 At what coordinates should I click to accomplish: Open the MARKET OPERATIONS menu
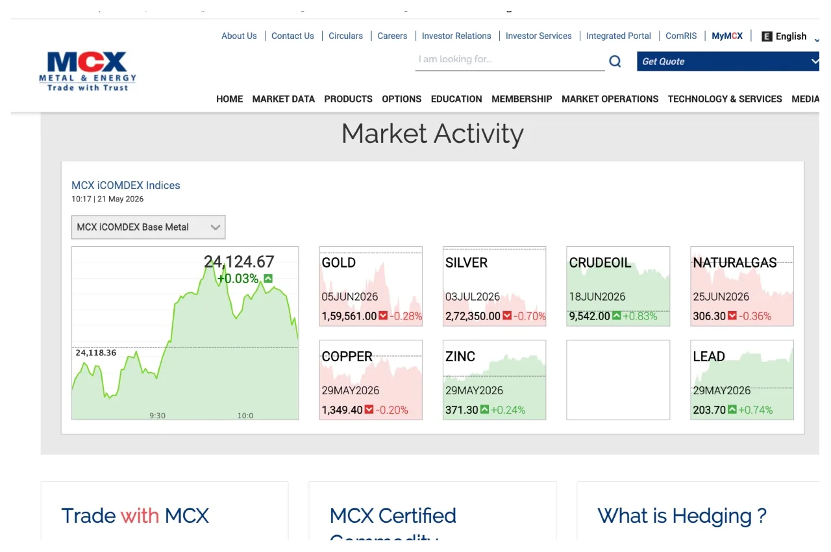610,99
